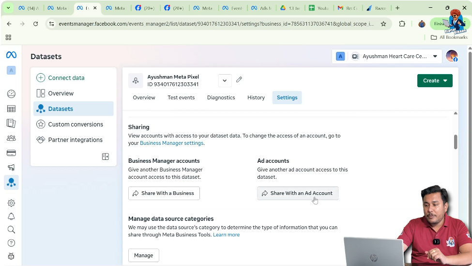
Task: Open All Bookmarks folder
Action: [x=449, y=37]
